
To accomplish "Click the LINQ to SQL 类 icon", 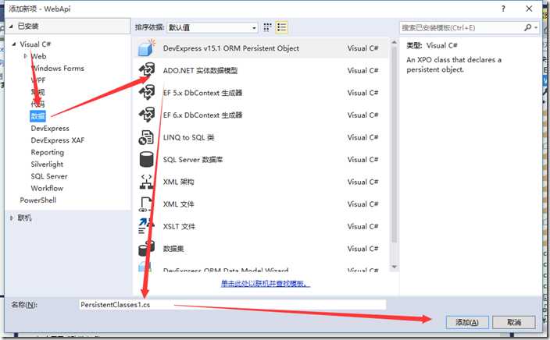I will (x=146, y=137).
